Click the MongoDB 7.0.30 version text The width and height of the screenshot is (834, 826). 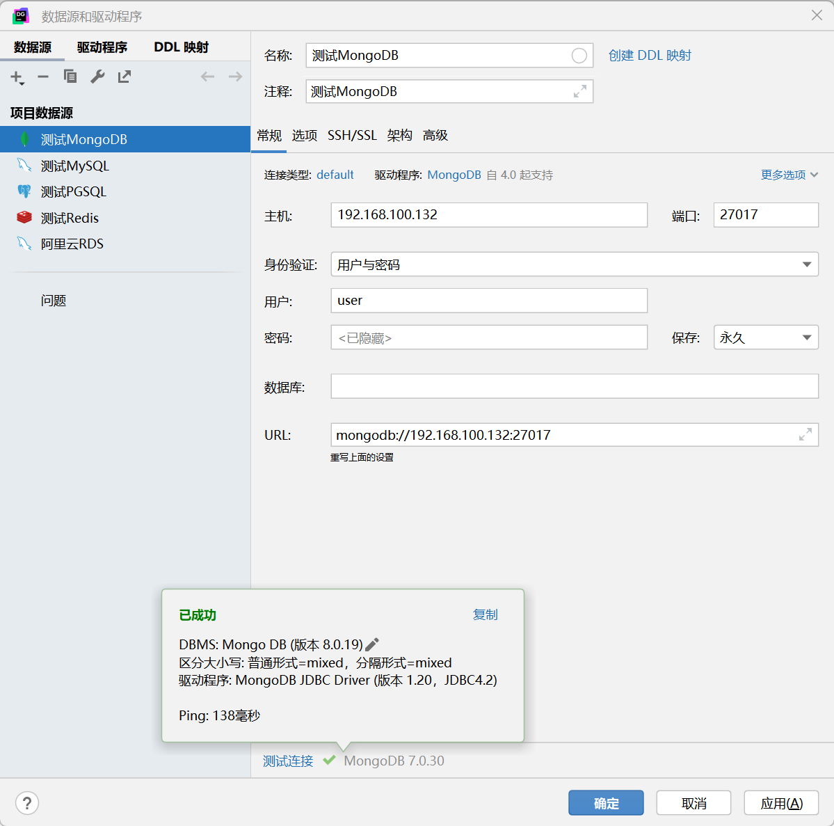(394, 761)
